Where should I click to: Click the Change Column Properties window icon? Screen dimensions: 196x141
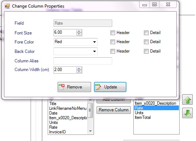coord(7,6)
